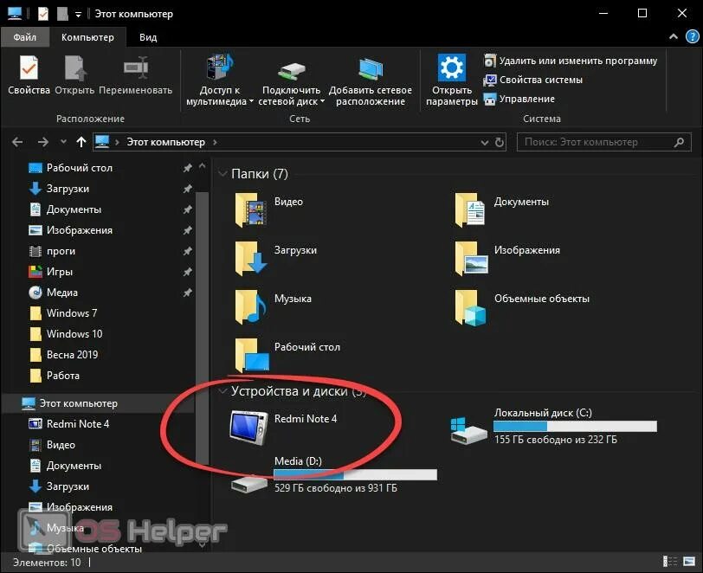
Task: Open recent locations dropdown arrow
Action: [63, 142]
